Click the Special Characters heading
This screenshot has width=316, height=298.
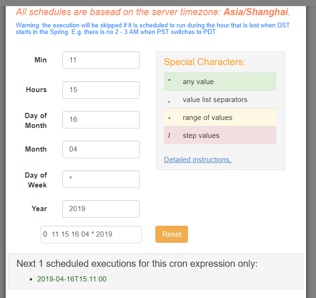205,62
